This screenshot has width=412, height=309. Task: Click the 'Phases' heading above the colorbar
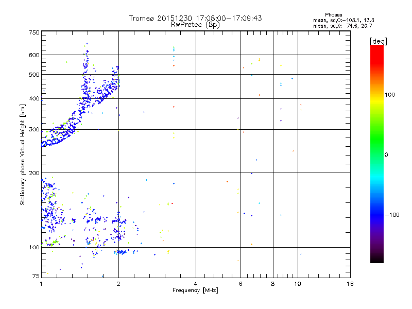[x=333, y=15]
